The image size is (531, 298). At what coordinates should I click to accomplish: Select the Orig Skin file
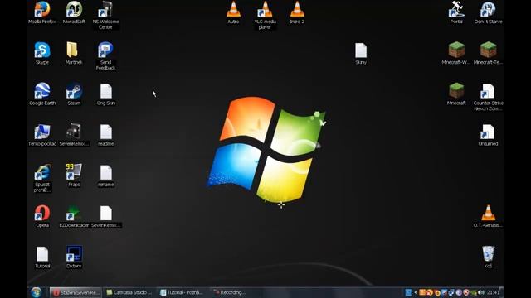(105, 94)
